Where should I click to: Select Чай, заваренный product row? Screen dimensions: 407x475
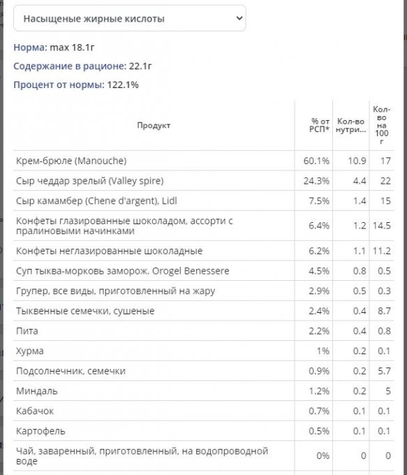point(204,456)
